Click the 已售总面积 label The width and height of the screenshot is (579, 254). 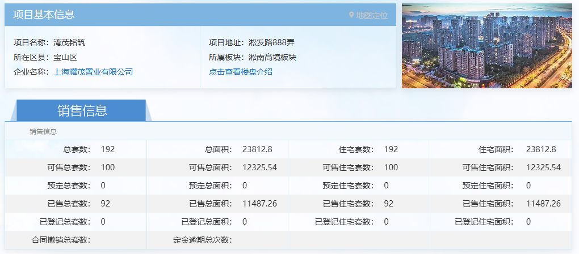click(211, 204)
